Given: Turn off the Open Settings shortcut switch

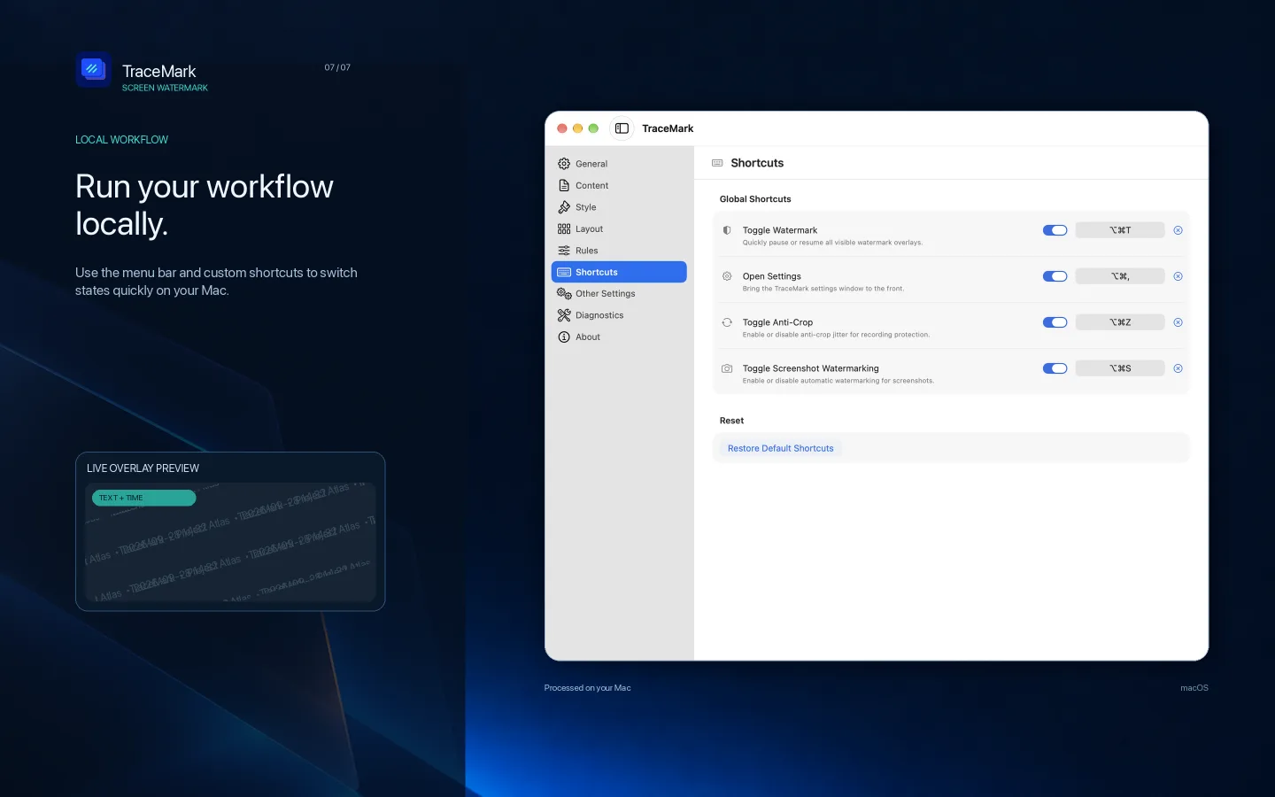Looking at the screenshot, I should 1055,276.
